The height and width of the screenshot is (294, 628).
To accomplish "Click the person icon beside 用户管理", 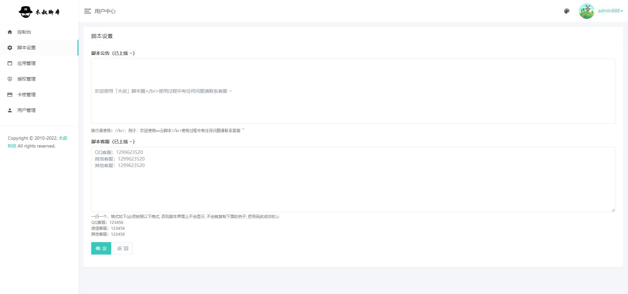I will click(10, 110).
